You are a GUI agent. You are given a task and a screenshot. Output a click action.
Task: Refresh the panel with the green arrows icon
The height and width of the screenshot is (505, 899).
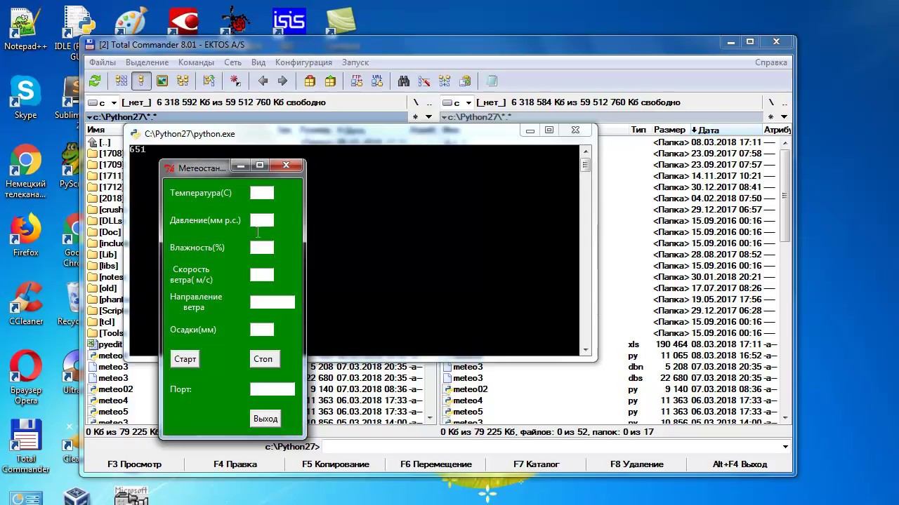point(95,81)
